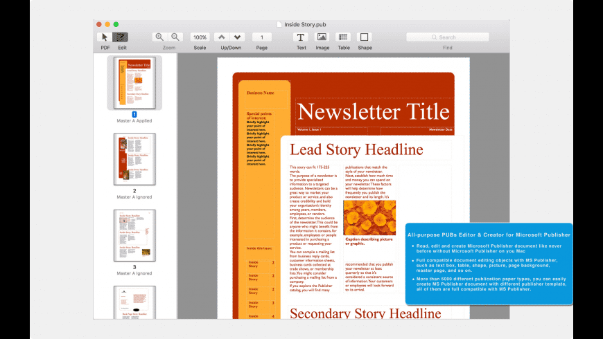Image resolution: width=603 pixels, height=339 pixels.
Task: Select page 2 thumbnail
Action: 134,159
